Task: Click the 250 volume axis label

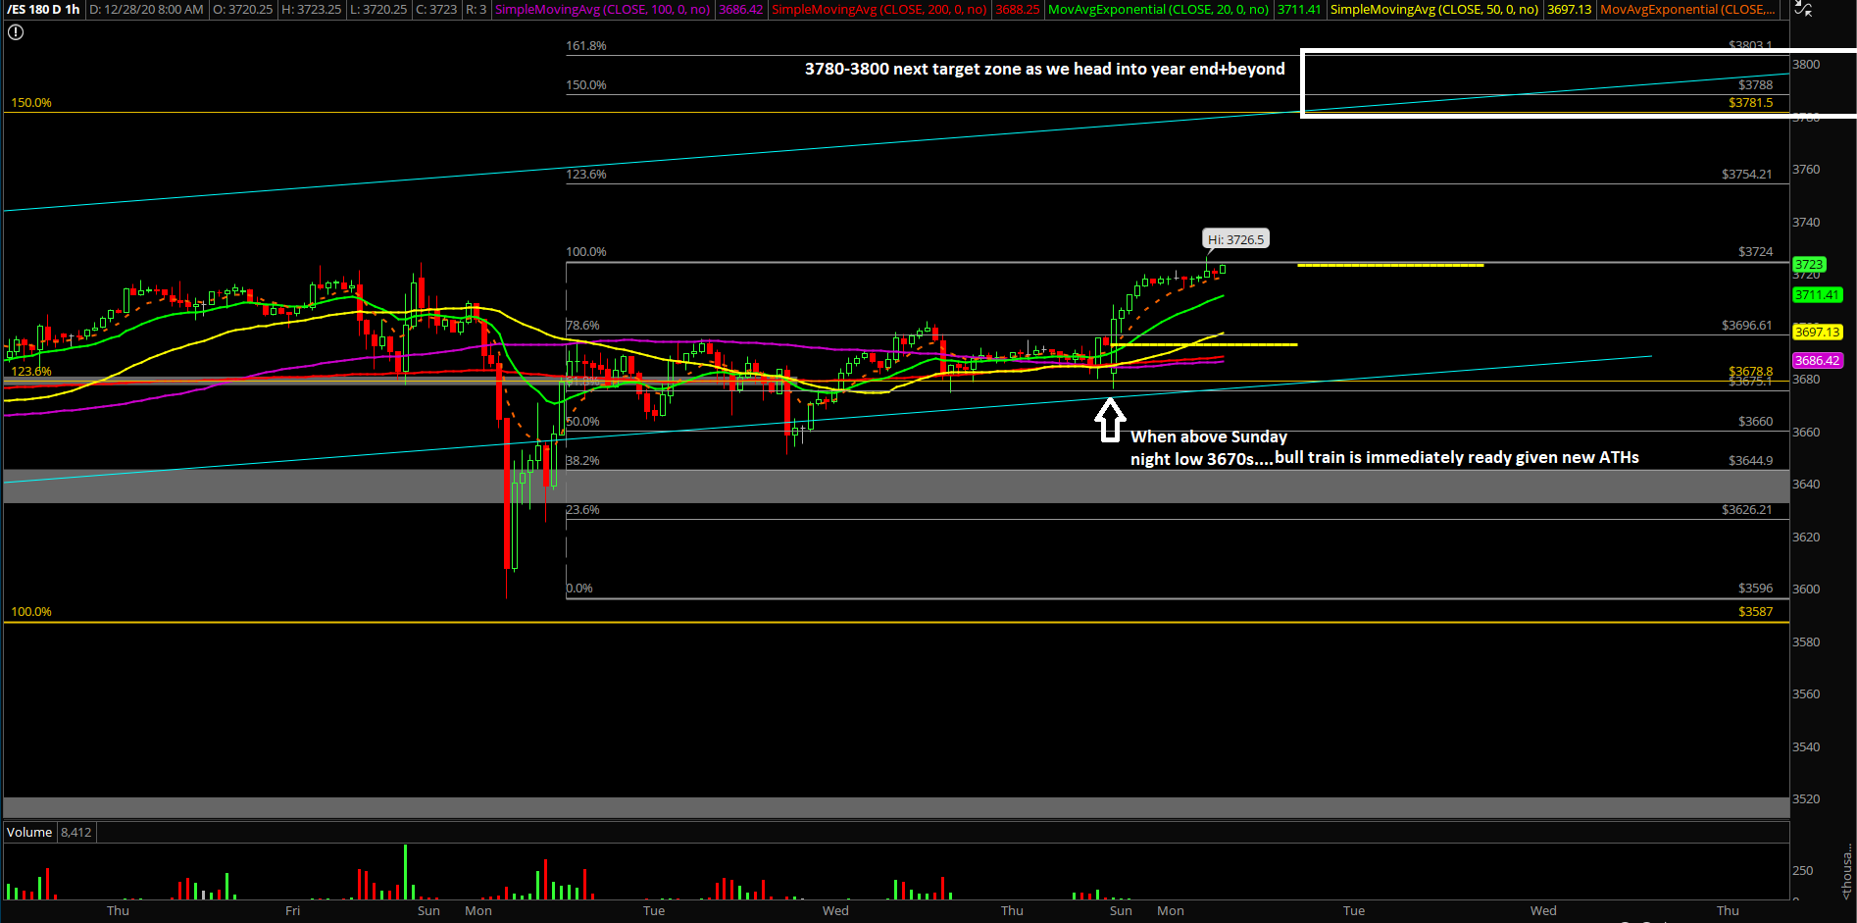Action: tap(1802, 871)
